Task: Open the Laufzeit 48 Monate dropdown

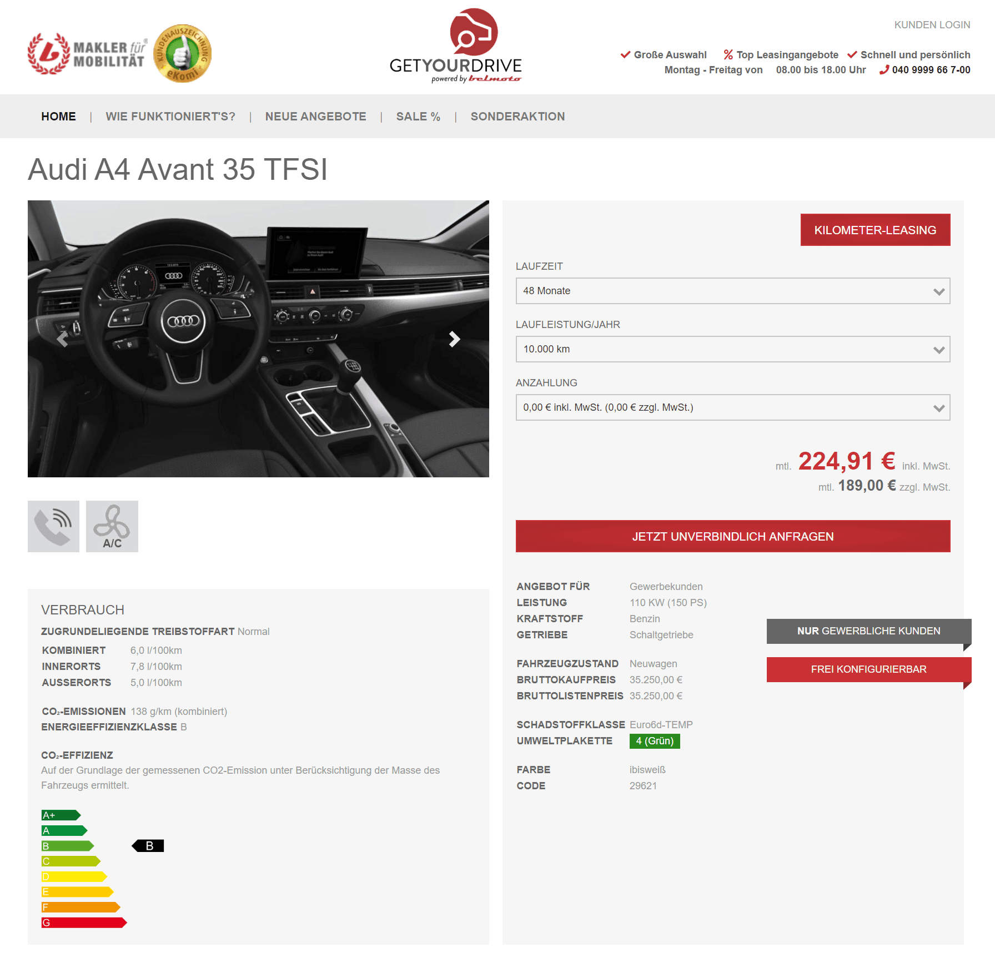Action: click(x=733, y=291)
